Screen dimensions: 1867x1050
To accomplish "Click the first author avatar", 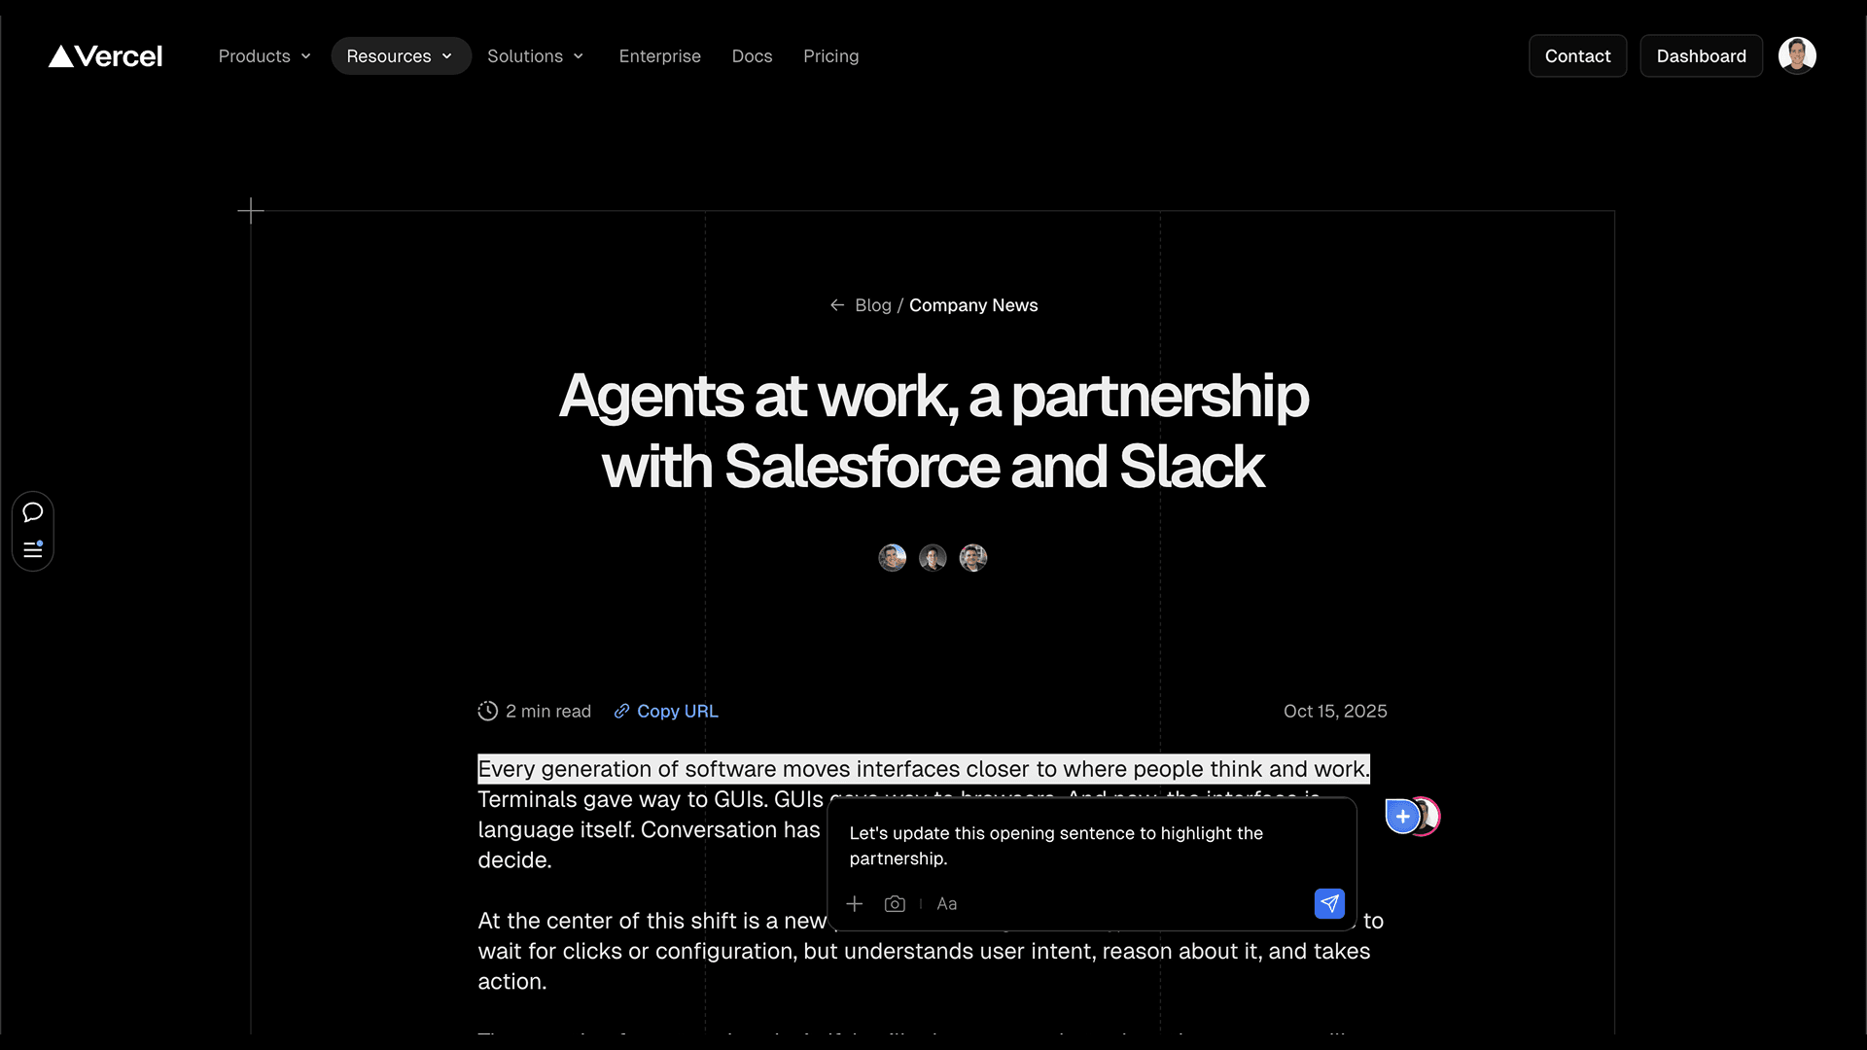I will pos(892,558).
